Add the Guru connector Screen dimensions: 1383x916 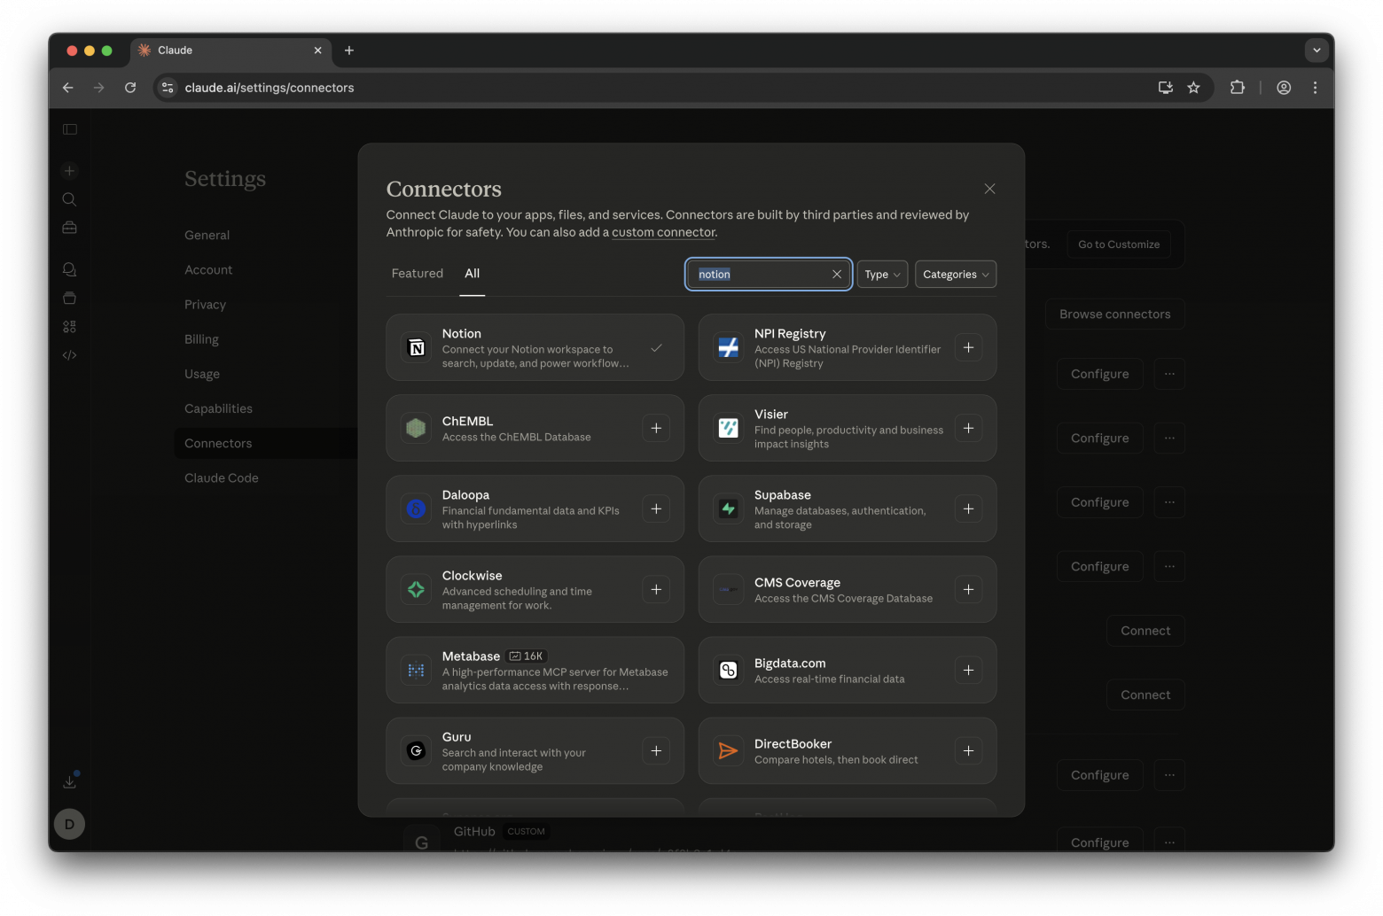click(656, 751)
